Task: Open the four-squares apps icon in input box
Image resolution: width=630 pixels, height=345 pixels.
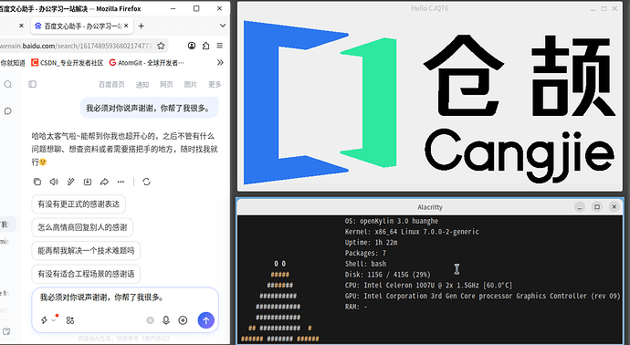Action: 70,320
